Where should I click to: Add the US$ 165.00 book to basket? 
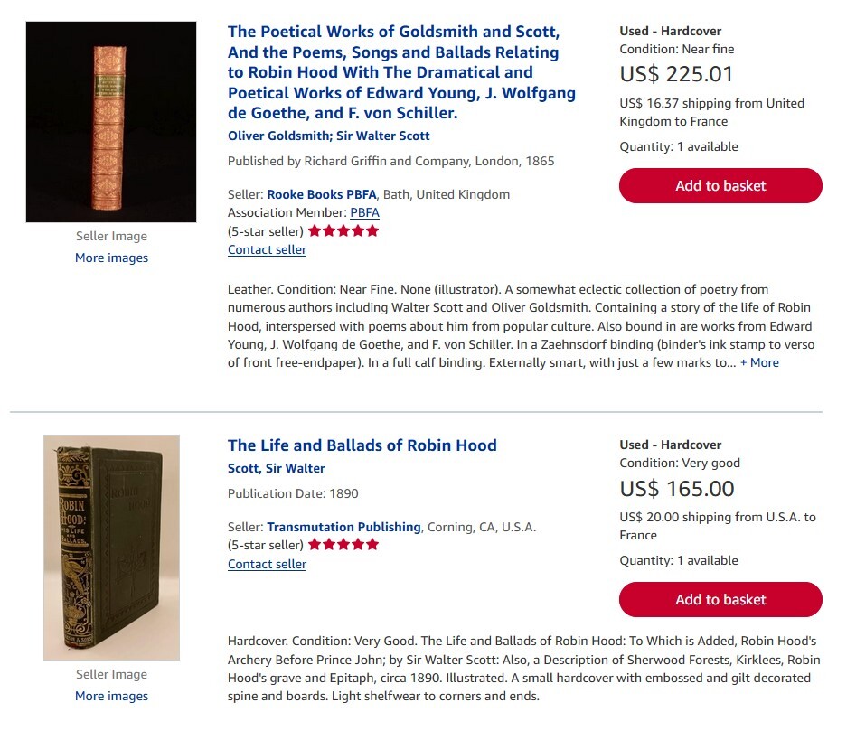coord(720,599)
